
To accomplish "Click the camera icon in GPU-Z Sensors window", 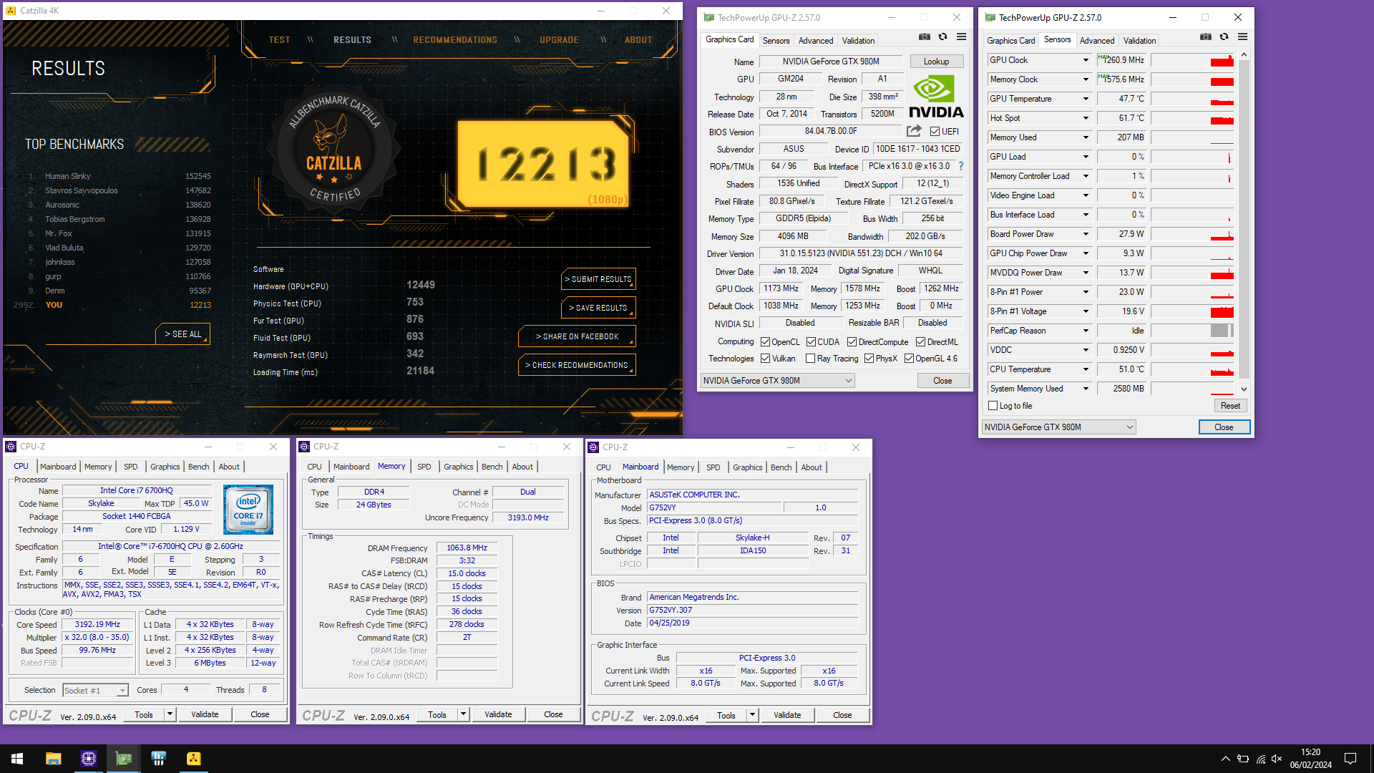I will pyautogui.click(x=1206, y=37).
